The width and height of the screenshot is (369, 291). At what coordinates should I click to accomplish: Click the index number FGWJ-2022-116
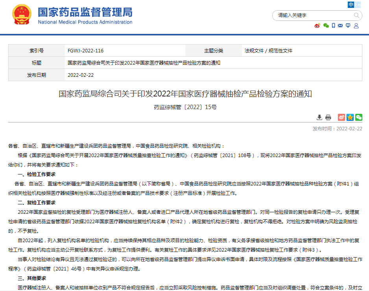[x=85, y=51]
